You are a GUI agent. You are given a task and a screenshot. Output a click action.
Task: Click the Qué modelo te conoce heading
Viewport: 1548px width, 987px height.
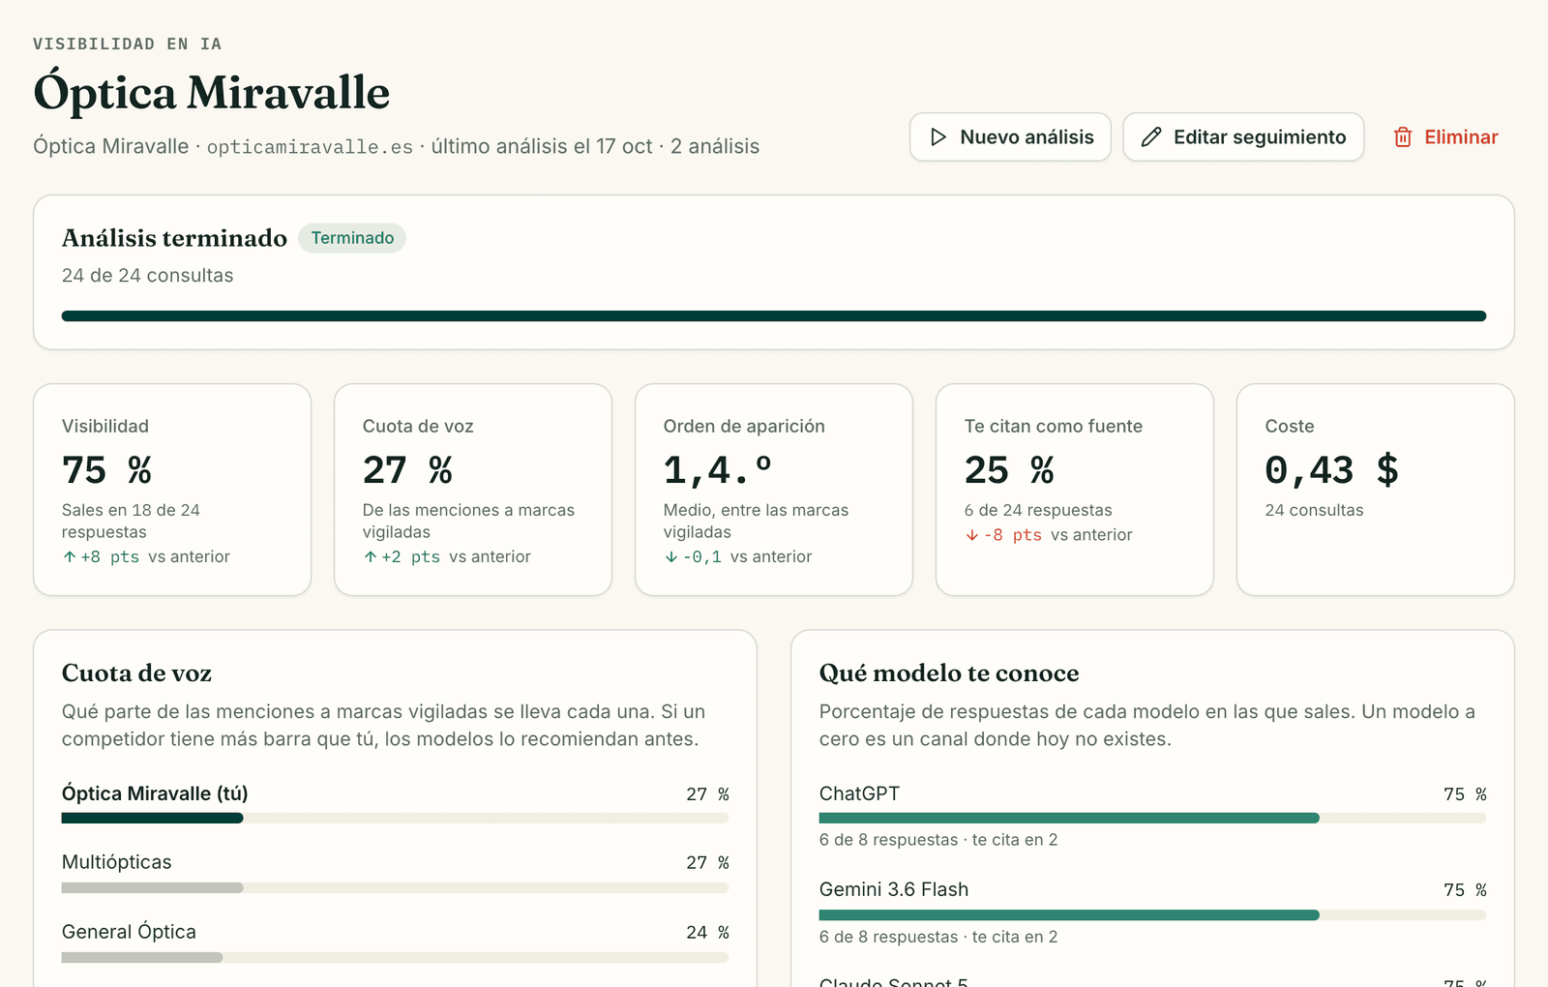[x=949, y=673]
